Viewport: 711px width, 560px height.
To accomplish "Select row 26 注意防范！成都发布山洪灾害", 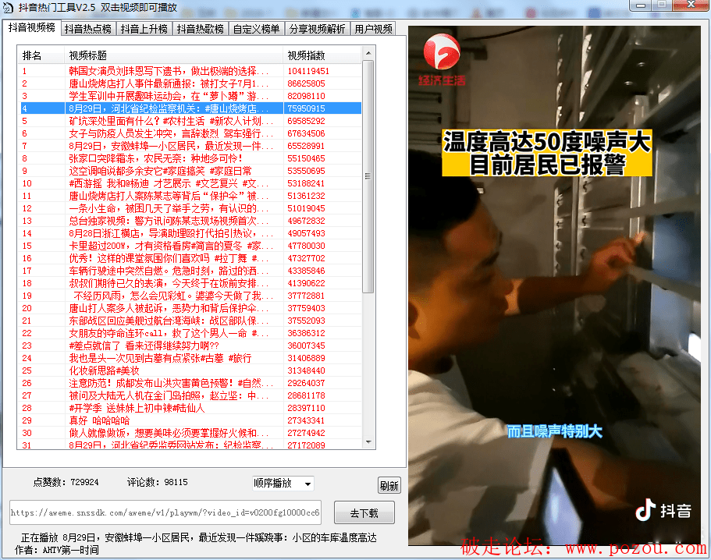I will click(191, 382).
